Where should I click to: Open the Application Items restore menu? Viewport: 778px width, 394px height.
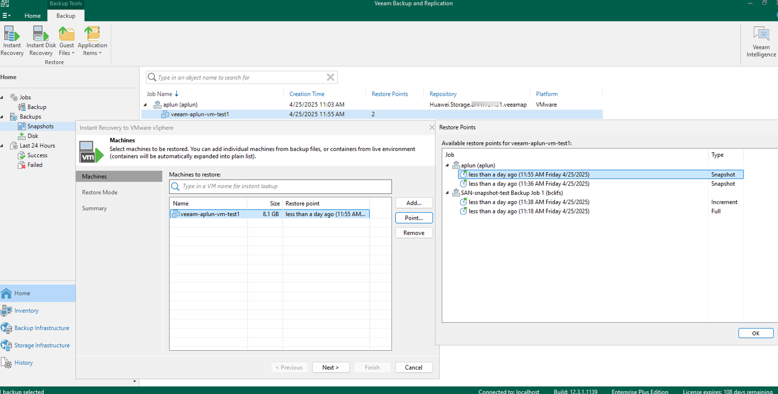pos(93,41)
